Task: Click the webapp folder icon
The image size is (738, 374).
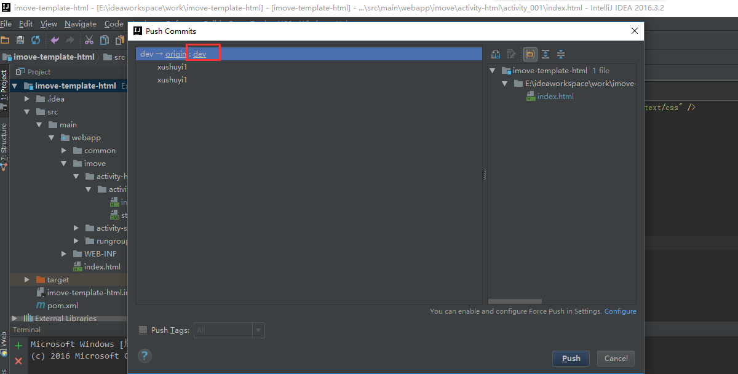Action: point(65,138)
